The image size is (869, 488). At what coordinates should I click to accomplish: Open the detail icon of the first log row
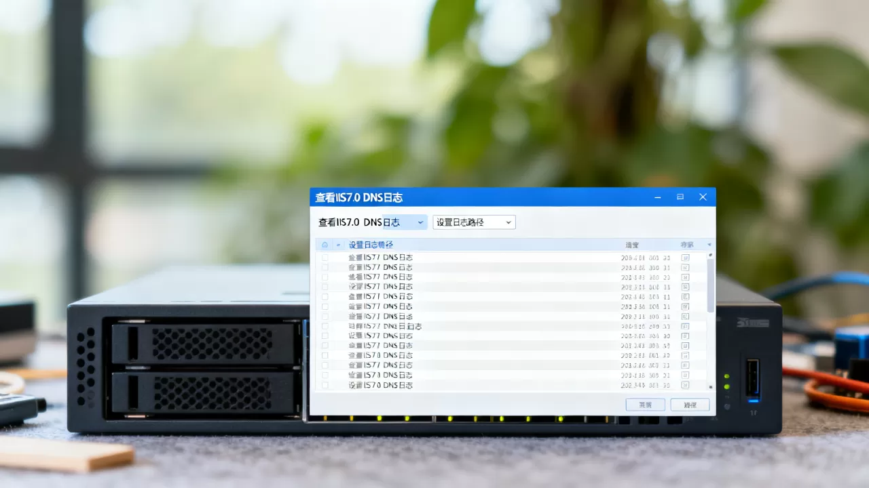coord(685,258)
